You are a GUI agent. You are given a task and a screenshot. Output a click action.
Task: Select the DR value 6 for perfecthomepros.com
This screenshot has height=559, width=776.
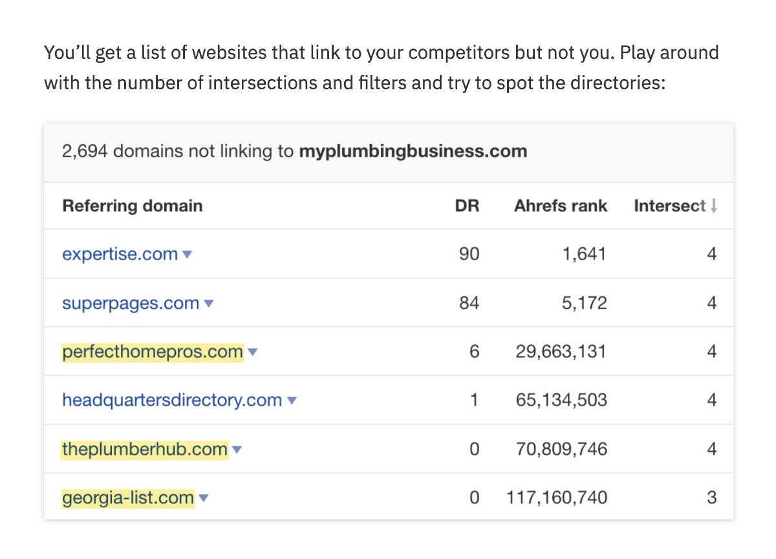click(x=474, y=352)
